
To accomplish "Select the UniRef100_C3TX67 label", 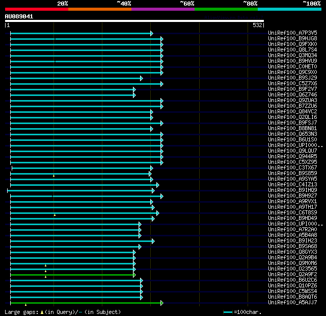I will tap(292, 168).
